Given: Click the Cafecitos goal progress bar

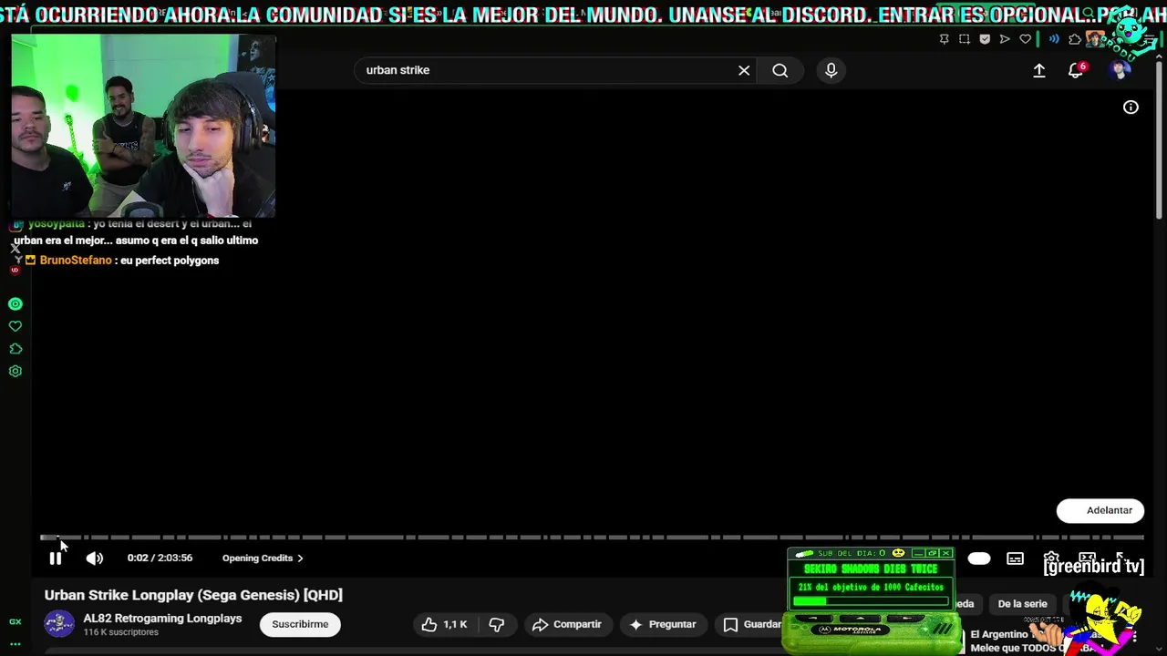Looking at the screenshot, I should click(x=871, y=601).
